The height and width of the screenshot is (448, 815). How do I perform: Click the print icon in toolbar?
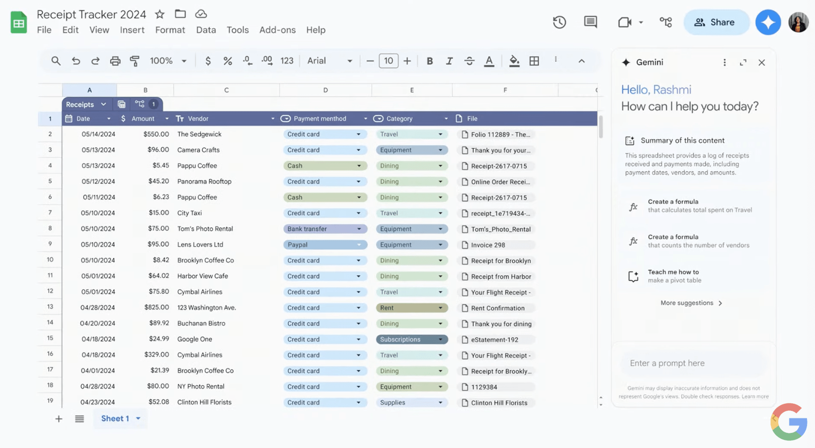115,61
